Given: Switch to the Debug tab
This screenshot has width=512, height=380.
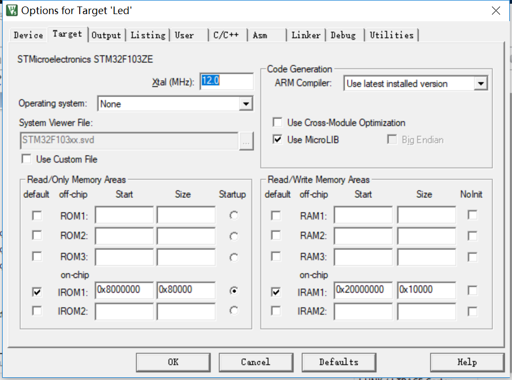Looking at the screenshot, I should (x=344, y=35).
